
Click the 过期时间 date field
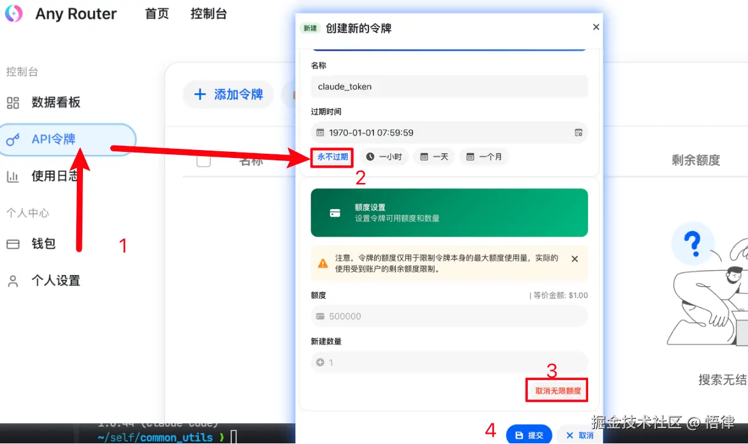[x=449, y=132]
